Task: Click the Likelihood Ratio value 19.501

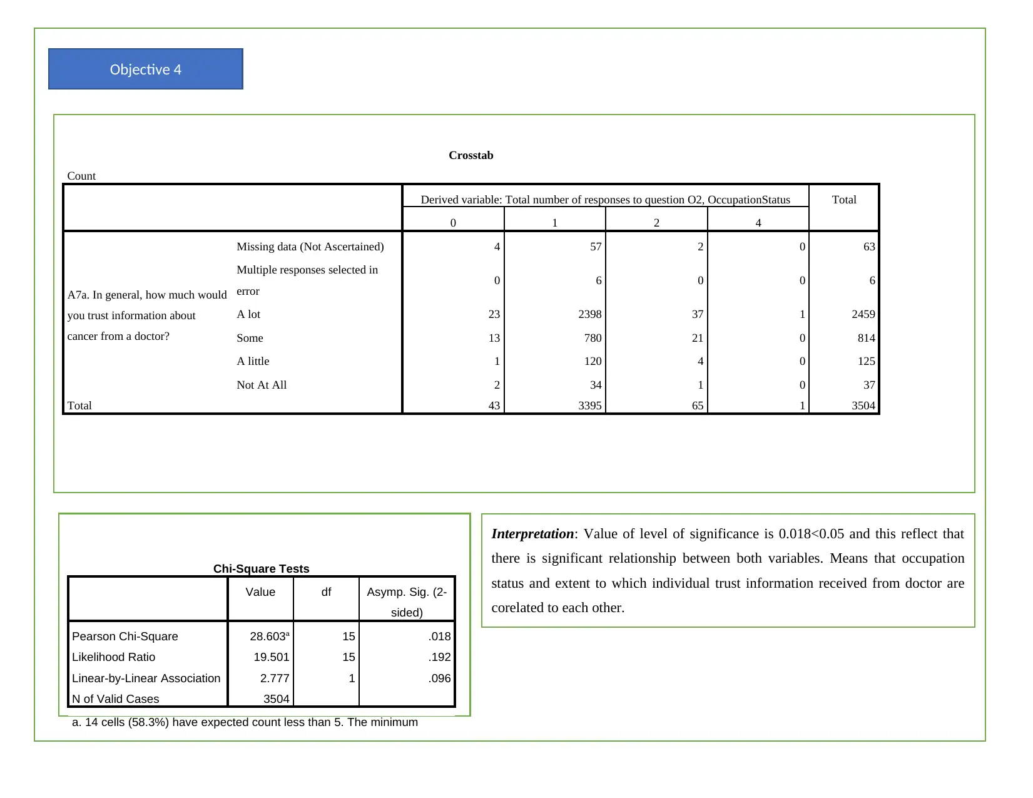Action: pyautogui.click(x=271, y=657)
